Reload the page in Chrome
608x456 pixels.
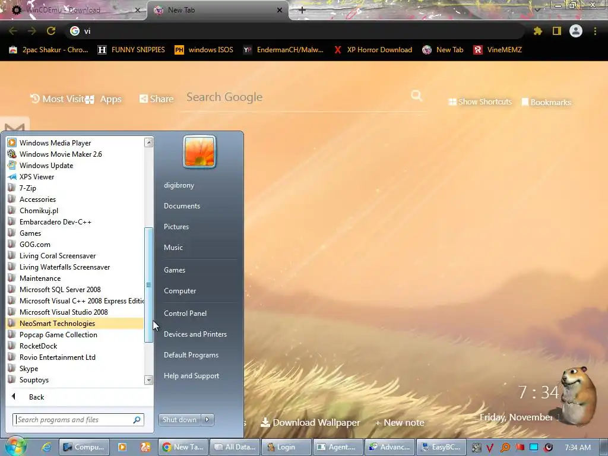pyautogui.click(x=51, y=31)
